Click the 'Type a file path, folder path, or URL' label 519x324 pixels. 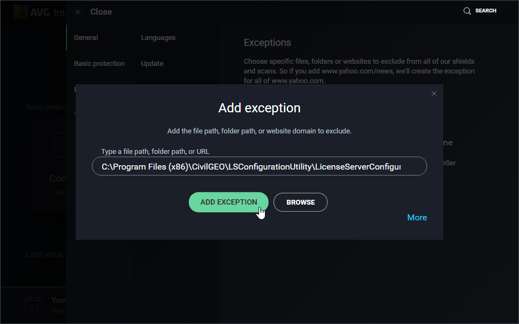pos(155,151)
